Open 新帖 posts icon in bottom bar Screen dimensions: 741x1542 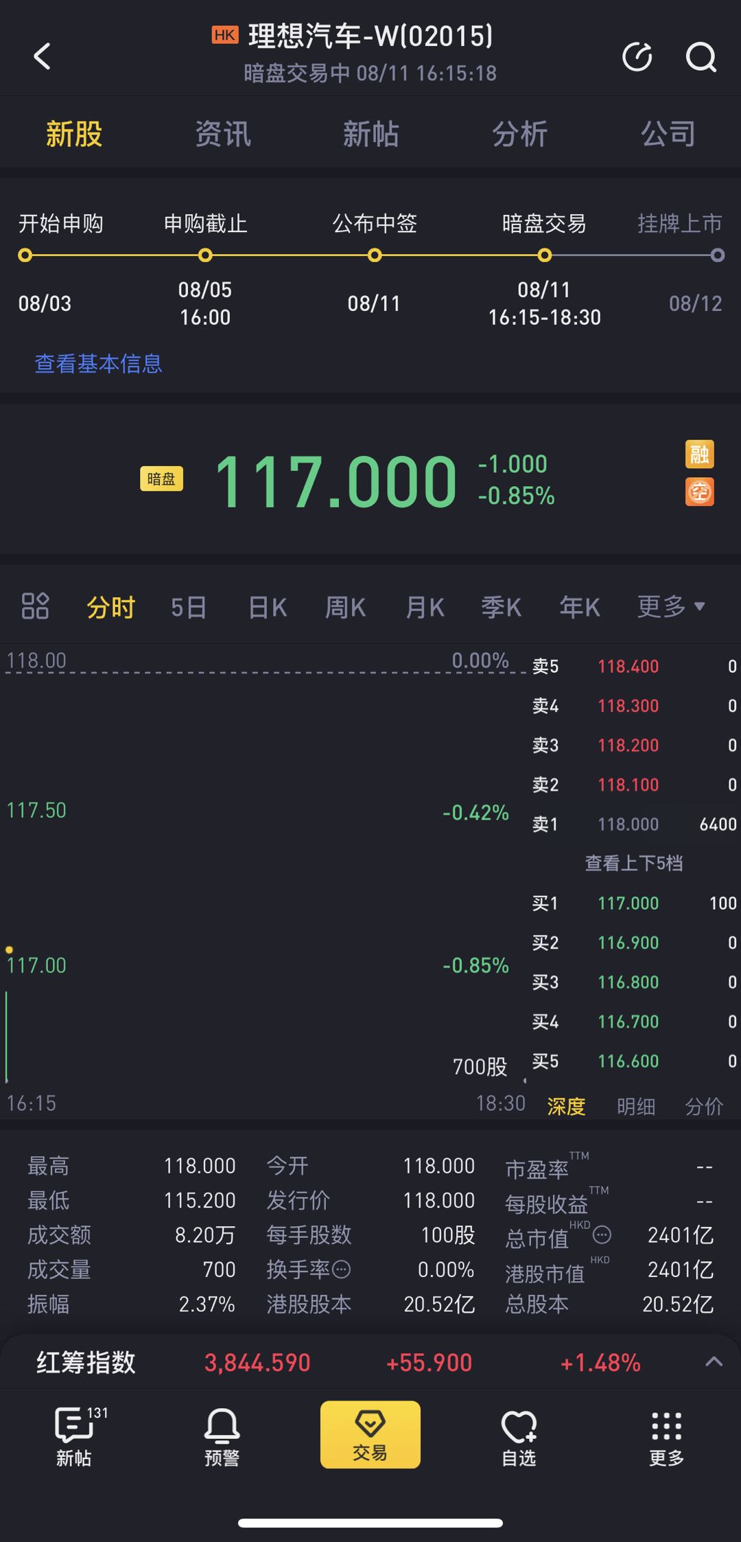pyautogui.click(x=74, y=1436)
